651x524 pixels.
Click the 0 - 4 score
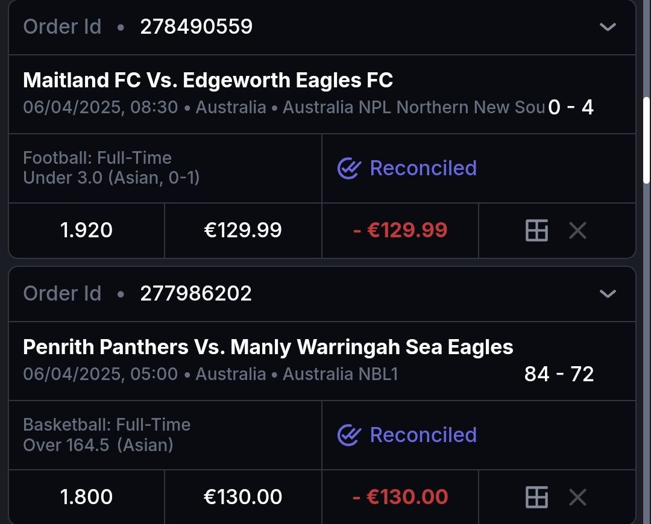(571, 107)
